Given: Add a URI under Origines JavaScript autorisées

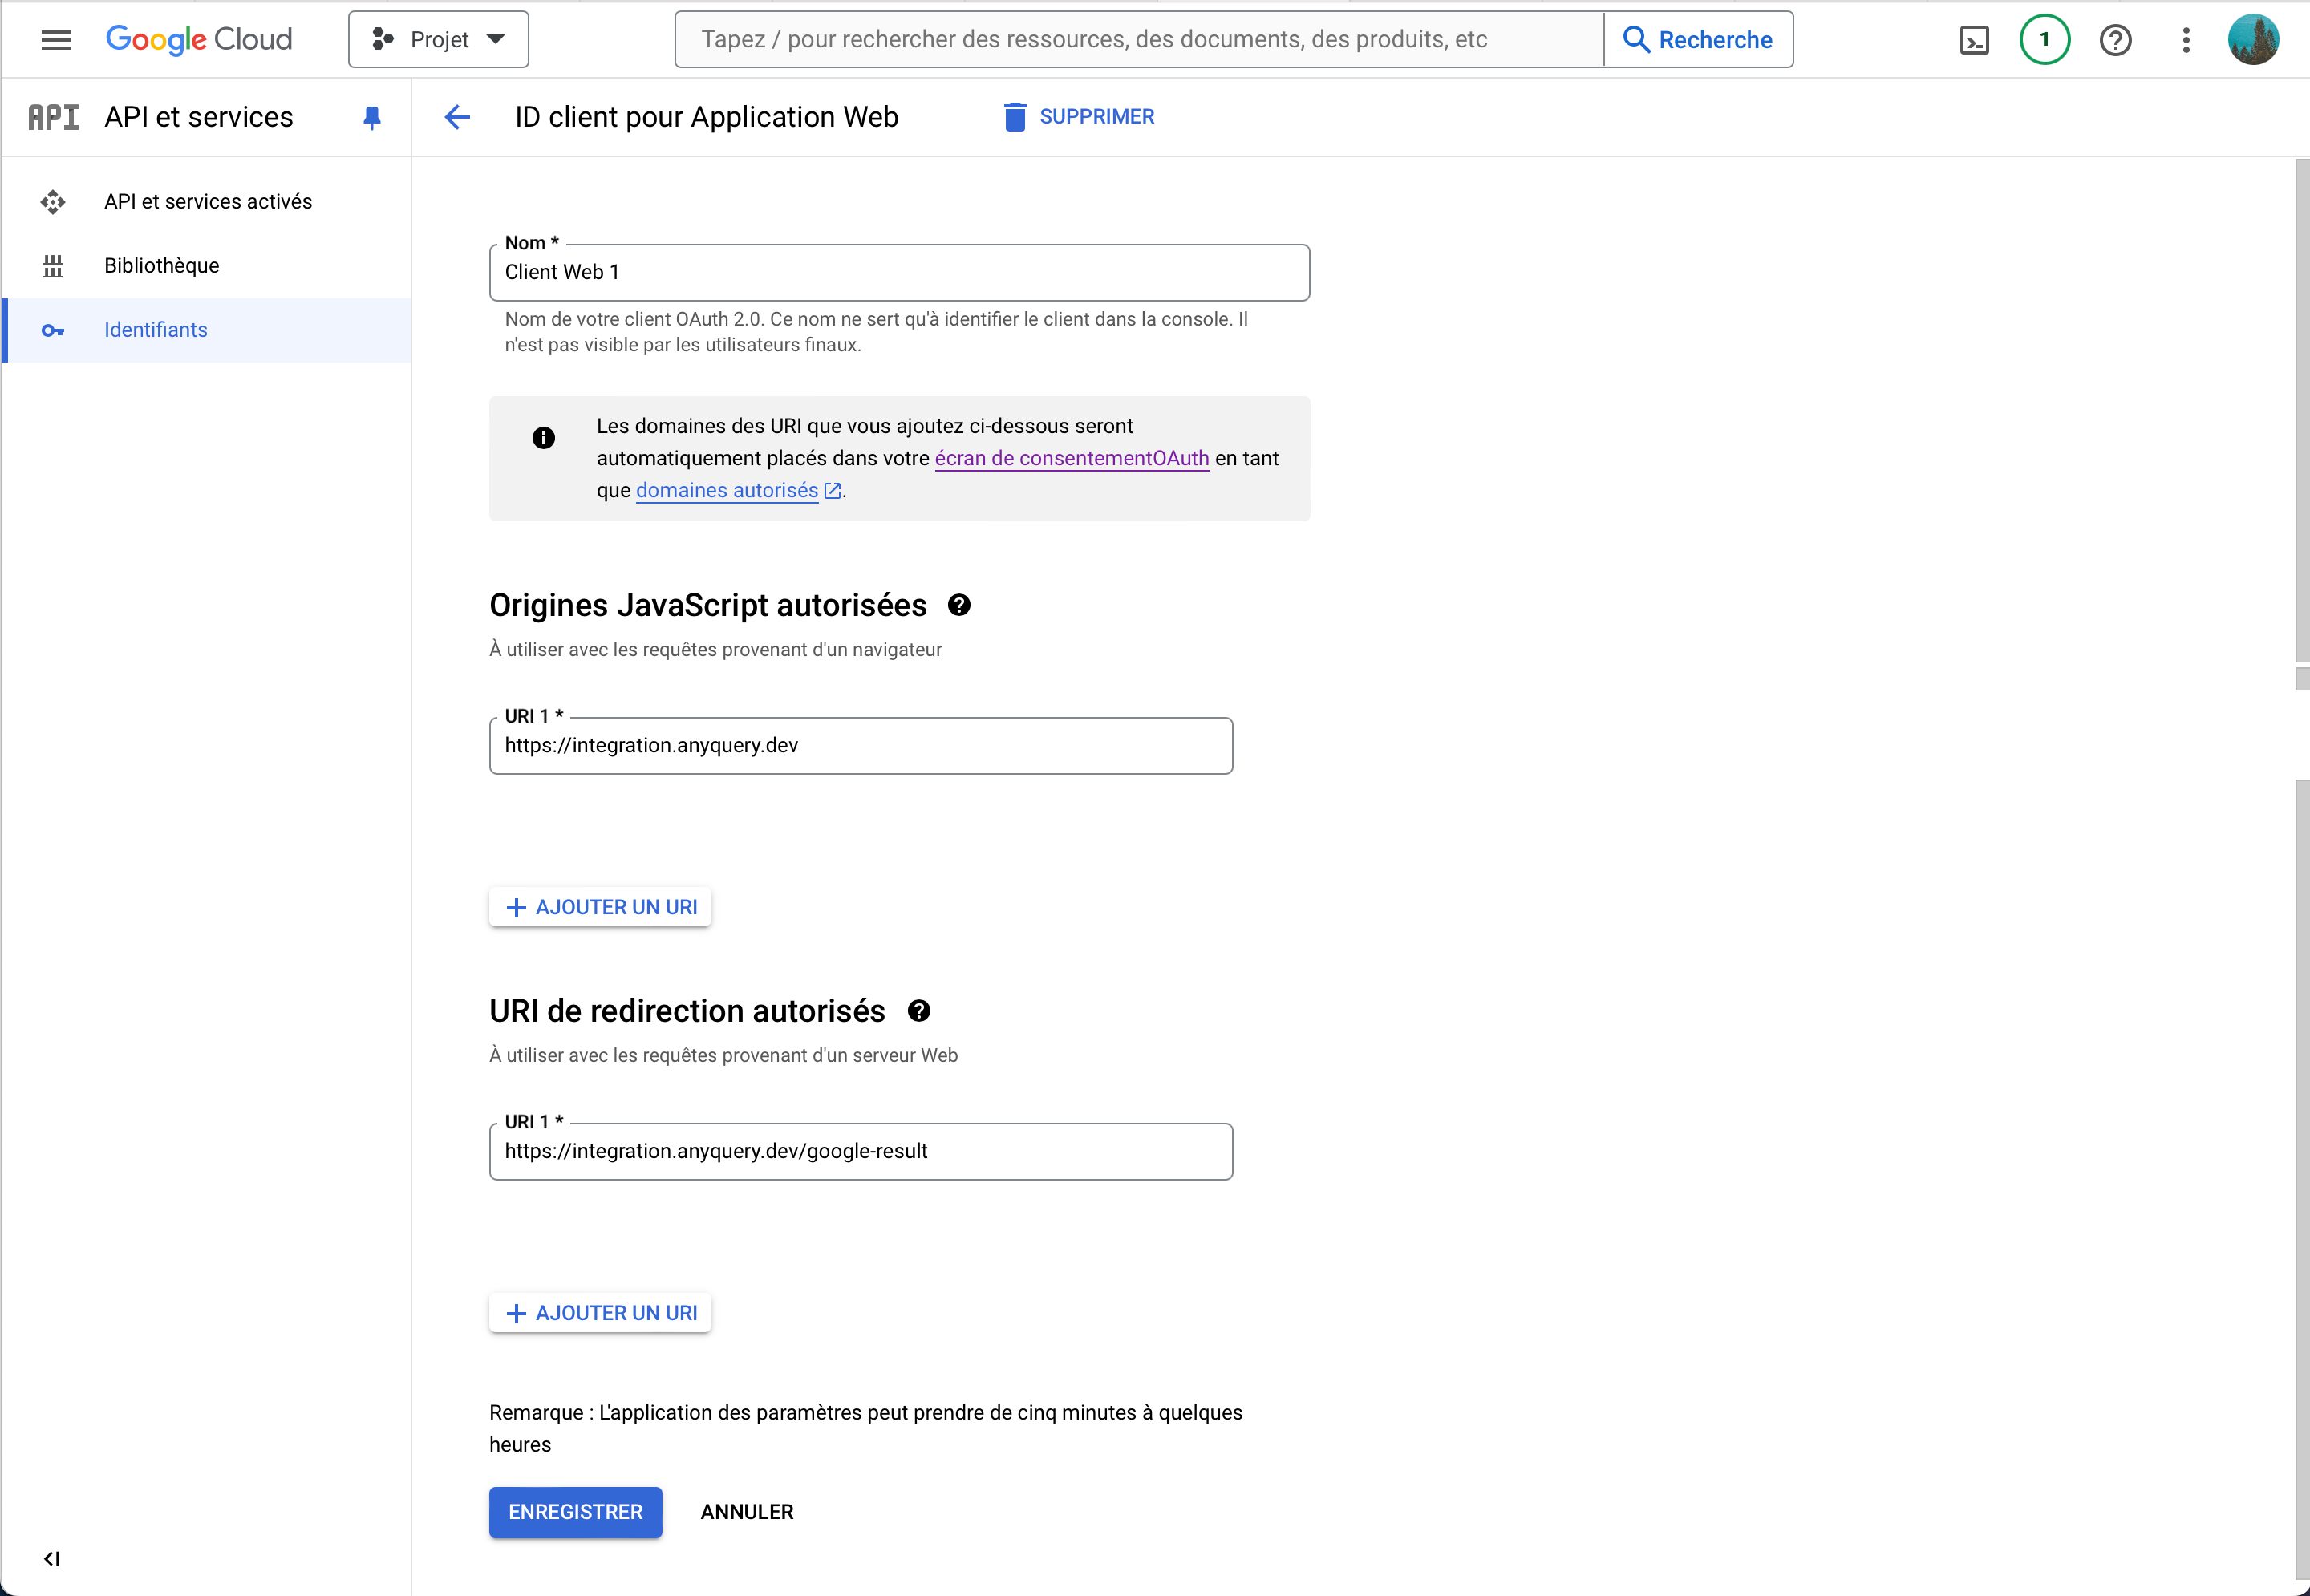Looking at the screenshot, I should (600, 907).
